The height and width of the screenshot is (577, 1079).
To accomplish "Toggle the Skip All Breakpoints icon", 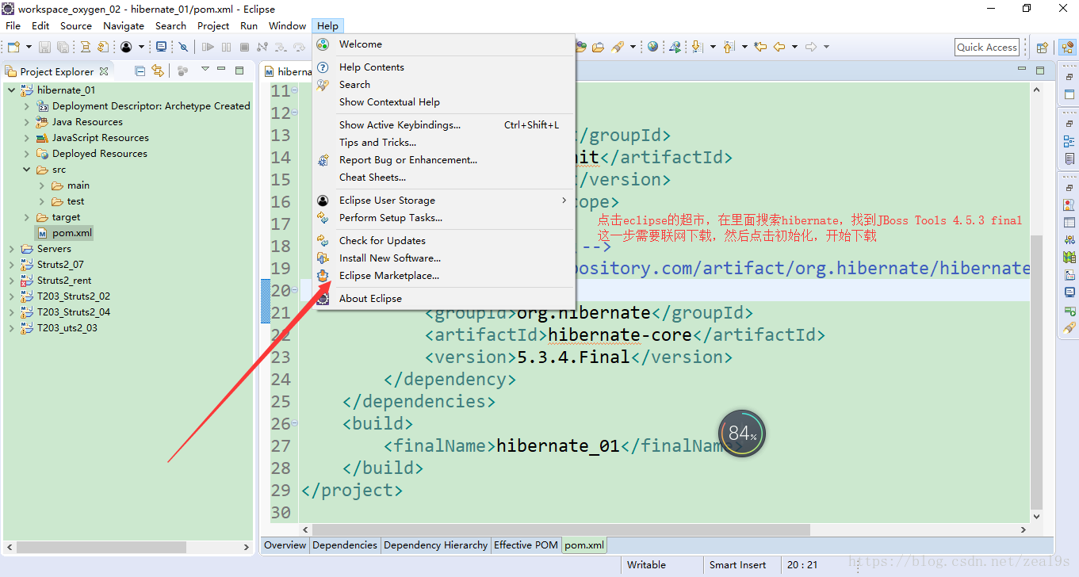I will pyautogui.click(x=183, y=48).
